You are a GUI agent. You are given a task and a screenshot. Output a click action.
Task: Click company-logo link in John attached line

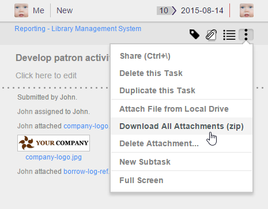click(86, 126)
